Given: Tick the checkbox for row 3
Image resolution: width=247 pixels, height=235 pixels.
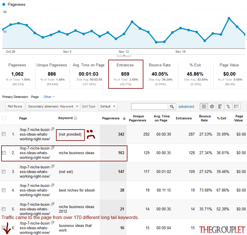Looking at the screenshot, I should [x=3, y=172].
